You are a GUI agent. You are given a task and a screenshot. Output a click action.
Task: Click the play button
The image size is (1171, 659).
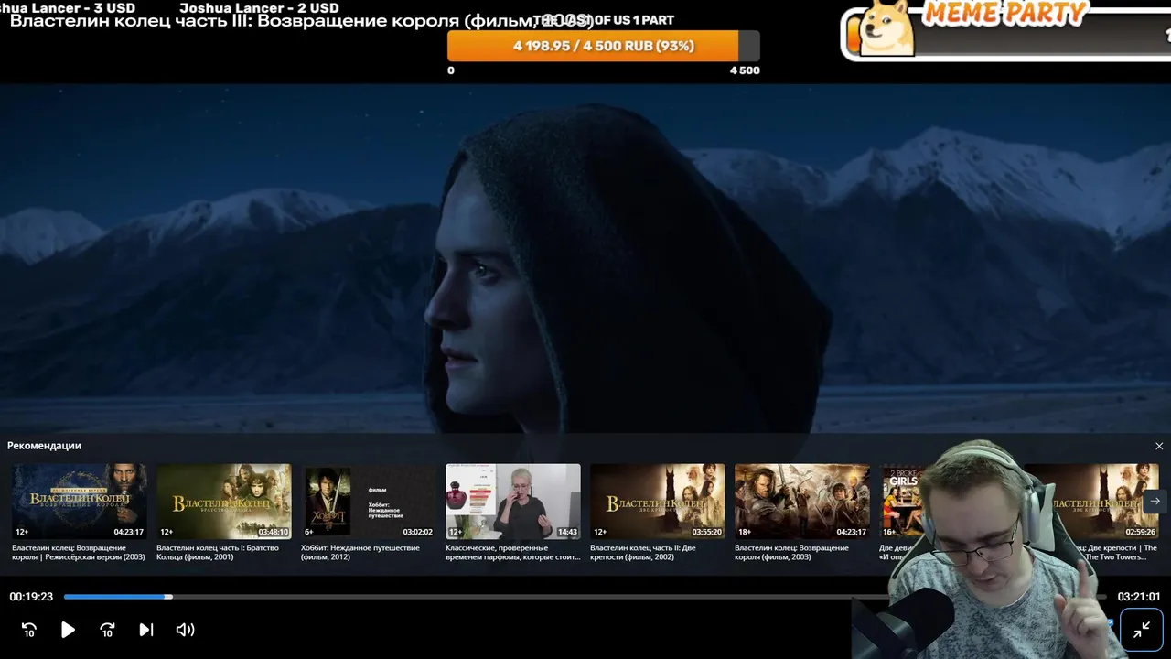click(68, 630)
